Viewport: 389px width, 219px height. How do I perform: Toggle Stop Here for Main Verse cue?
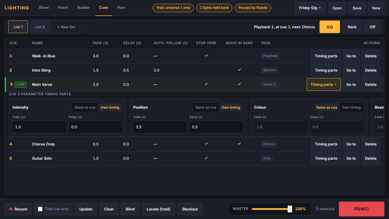206,84
